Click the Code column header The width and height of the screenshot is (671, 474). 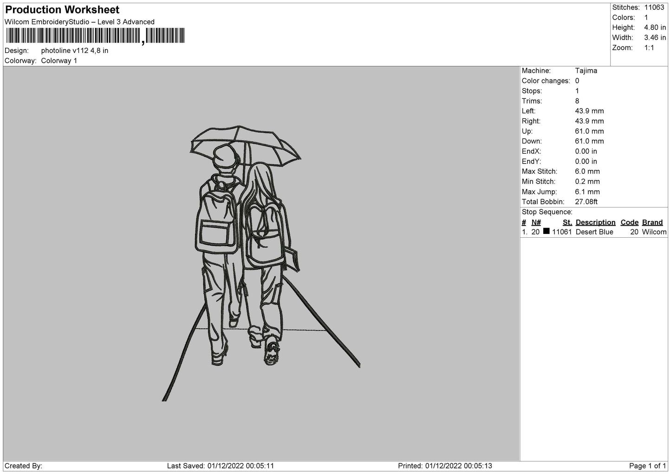(630, 222)
